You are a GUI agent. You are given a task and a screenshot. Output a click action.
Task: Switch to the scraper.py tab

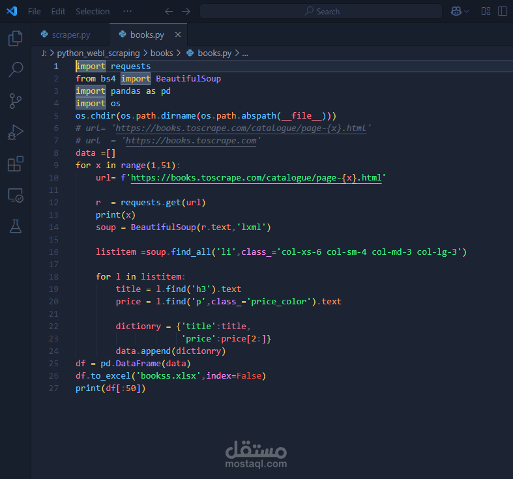(x=70, y=35)
